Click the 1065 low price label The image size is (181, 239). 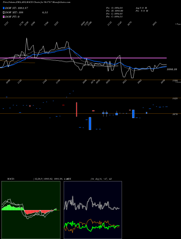(140, 82)
